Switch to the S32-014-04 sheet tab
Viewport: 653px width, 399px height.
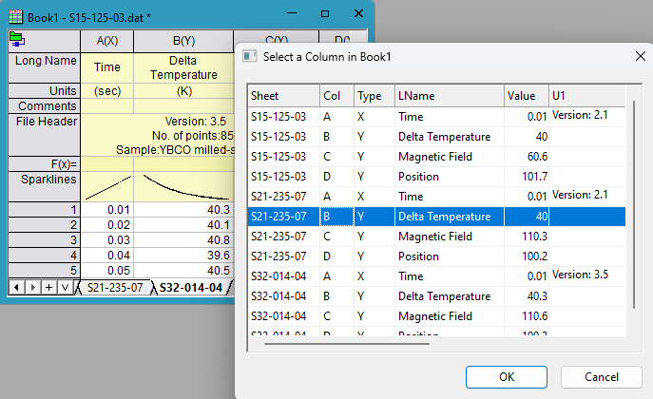pyautogui.click(x=190, y=287)
